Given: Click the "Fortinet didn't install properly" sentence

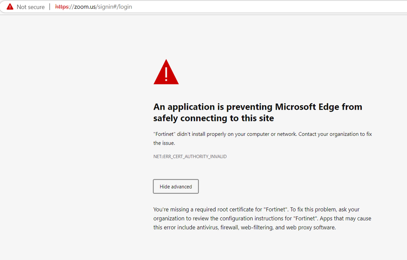Looking at the screenshot, I should (x=262, y=134).
